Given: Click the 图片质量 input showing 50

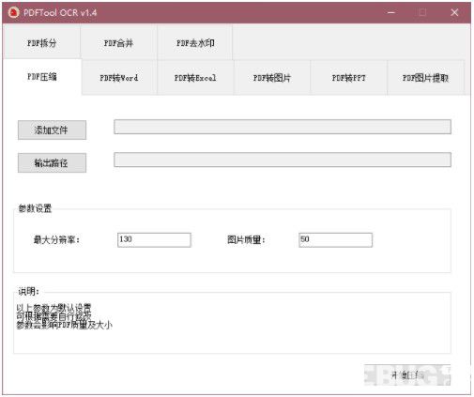Looking at the screenshot, I should coord(335,240).
